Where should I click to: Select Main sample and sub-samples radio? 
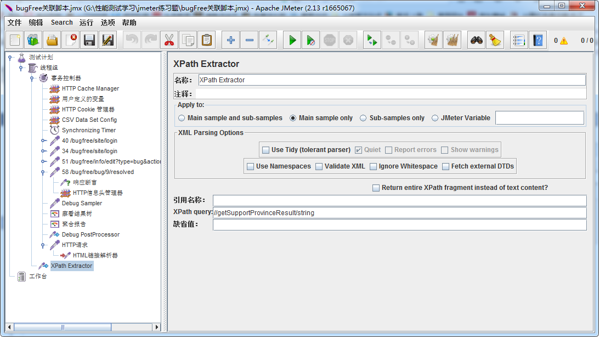[182, 118]
